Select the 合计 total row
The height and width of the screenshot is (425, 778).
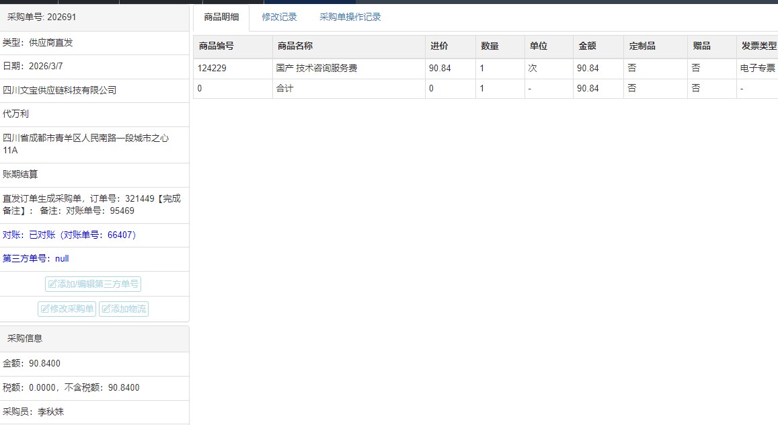tap(285, 89)
